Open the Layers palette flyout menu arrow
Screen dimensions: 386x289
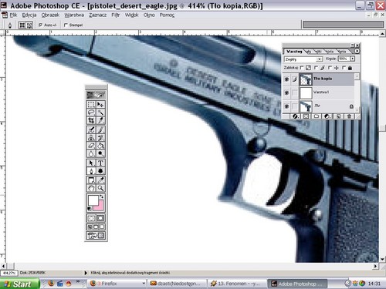tap(357, 52)
